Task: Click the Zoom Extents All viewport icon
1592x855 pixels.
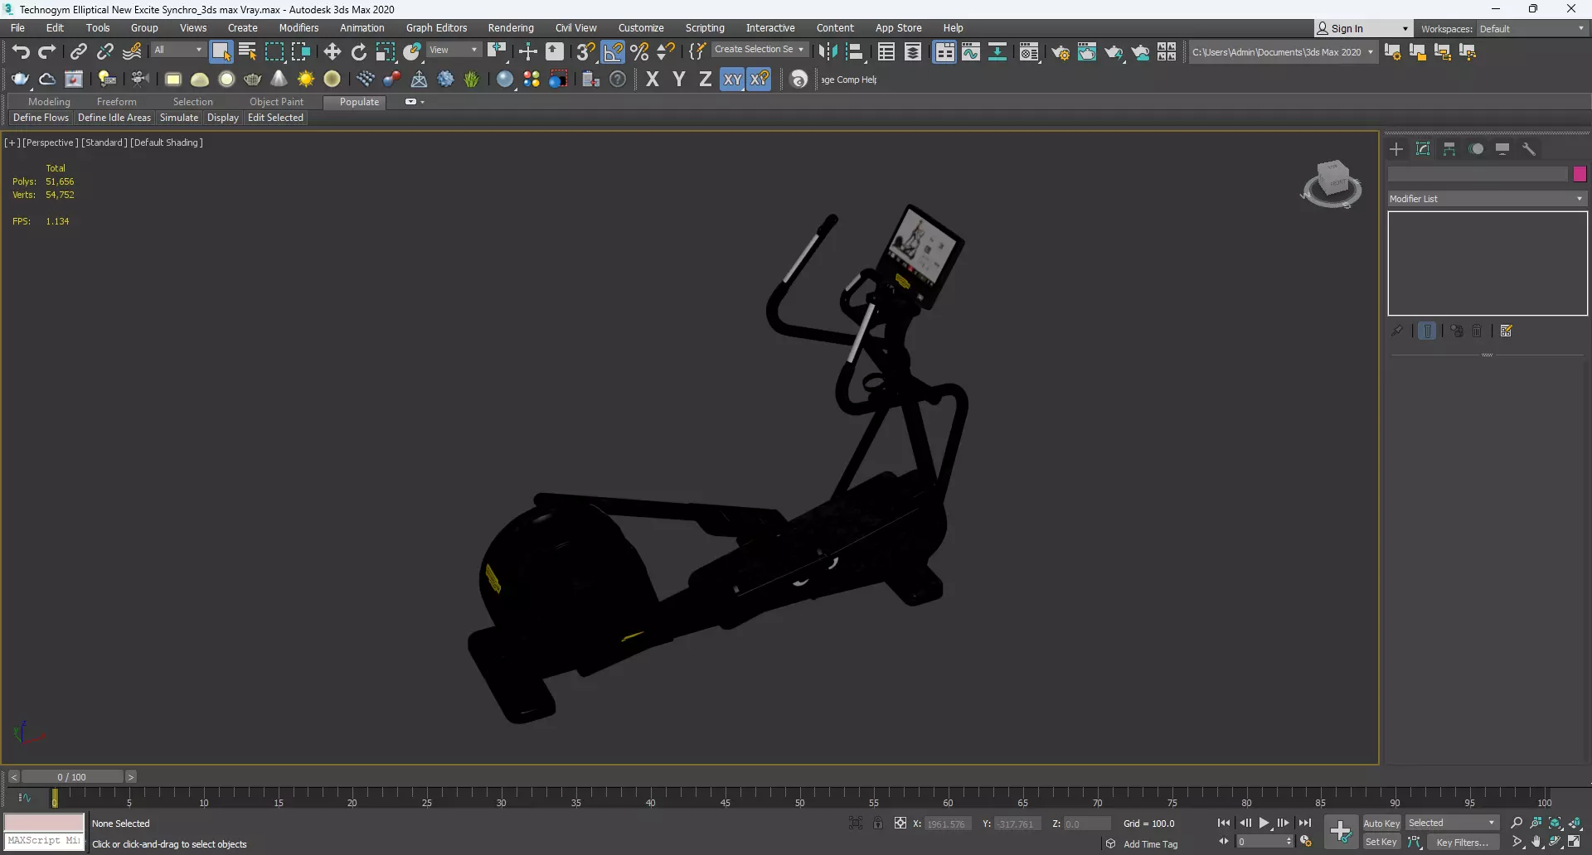Action: tap(1575, 823)
